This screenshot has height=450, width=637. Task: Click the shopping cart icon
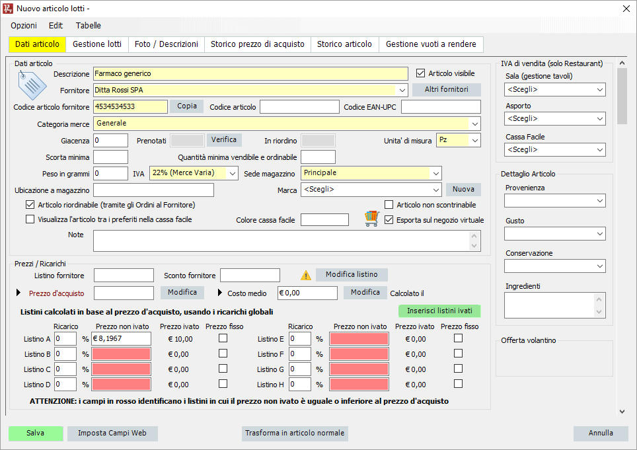(372, 219)
